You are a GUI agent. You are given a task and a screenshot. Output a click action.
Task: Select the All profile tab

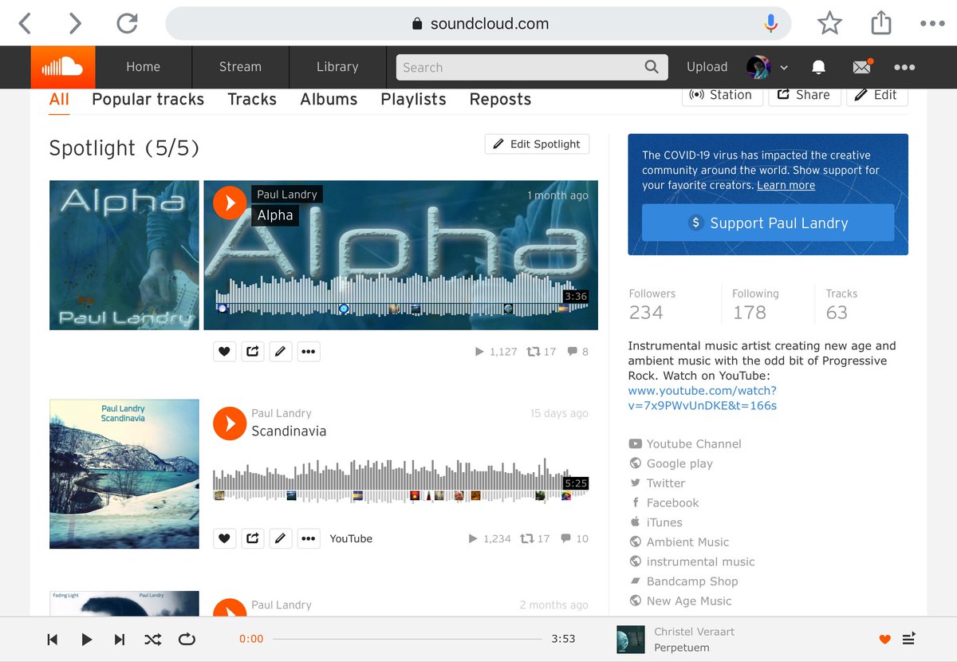pos(59,100)
